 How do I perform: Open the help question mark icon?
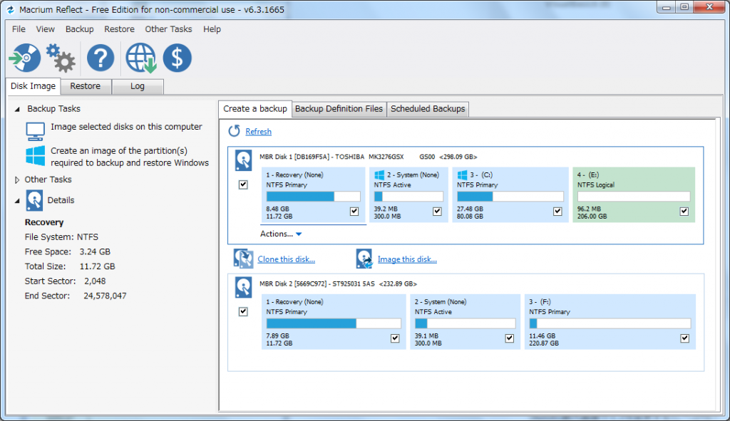tap(100, 58)
